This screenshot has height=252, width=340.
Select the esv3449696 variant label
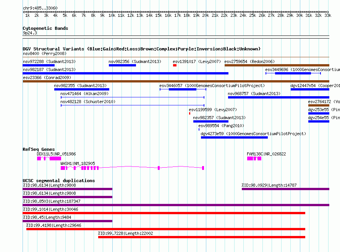coord(303,69)
